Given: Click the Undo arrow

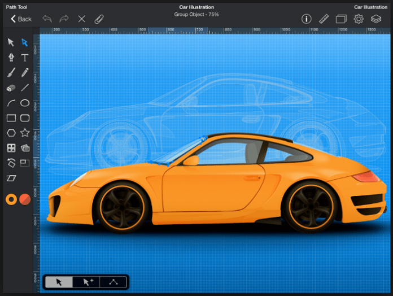Looking at the screenshot, I should (x=47, y=19).
